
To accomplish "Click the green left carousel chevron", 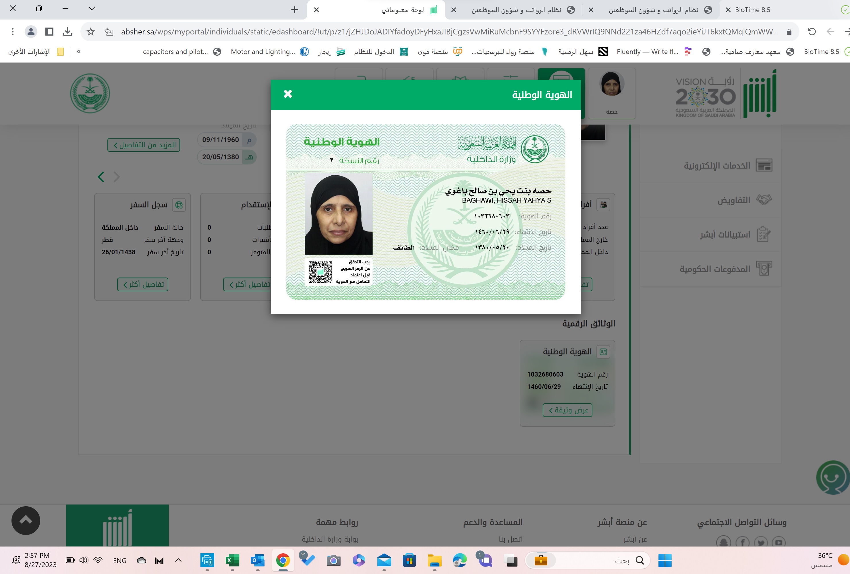I will click(x=101, y=177).
